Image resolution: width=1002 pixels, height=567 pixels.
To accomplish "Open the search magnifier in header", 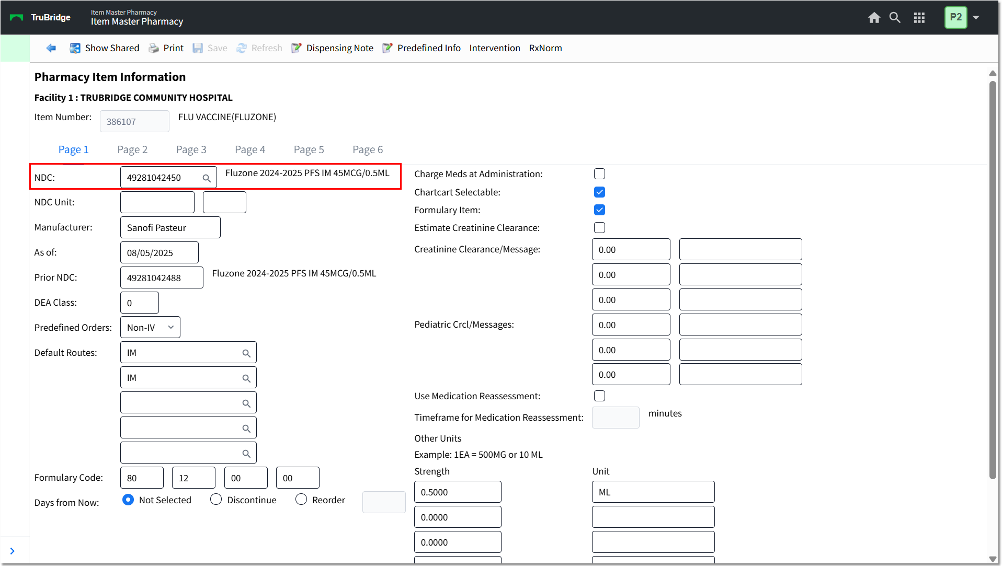I will [x=895, y=18].
